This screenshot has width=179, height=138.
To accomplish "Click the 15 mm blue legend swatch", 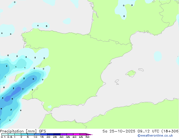I will [x=44, y=134].
